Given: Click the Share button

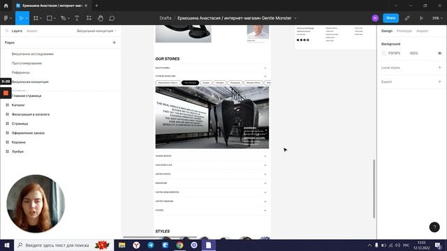Looking at the screenshot, I should 390,18.
